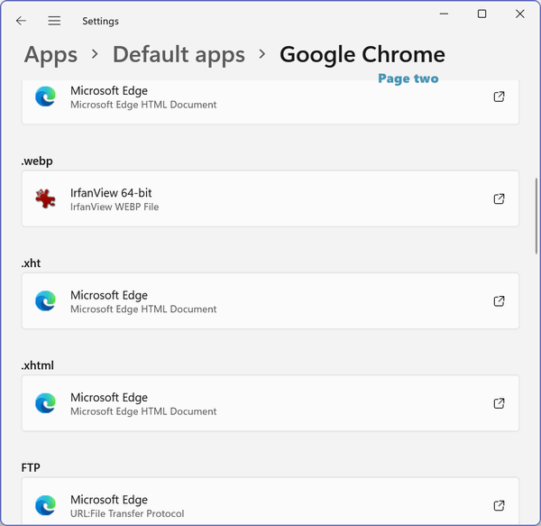Screen dimensions: 541x526
Task: Maximize the Settings window
Action: tap(481, 14)
